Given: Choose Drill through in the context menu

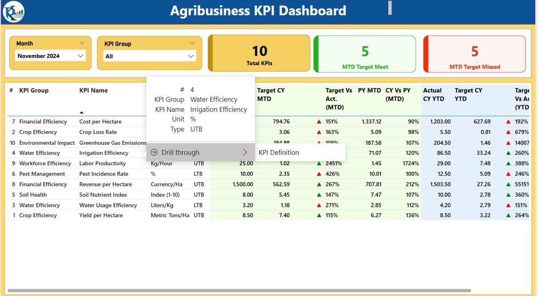Looking at the screenshot, I should [200, 152].
